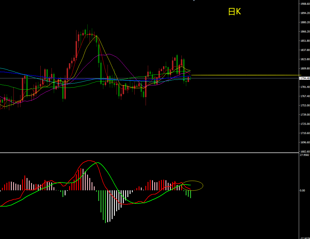Click the 1866.20 price axis label
Viewport: 310px width, 239px height.
point(304,32)
